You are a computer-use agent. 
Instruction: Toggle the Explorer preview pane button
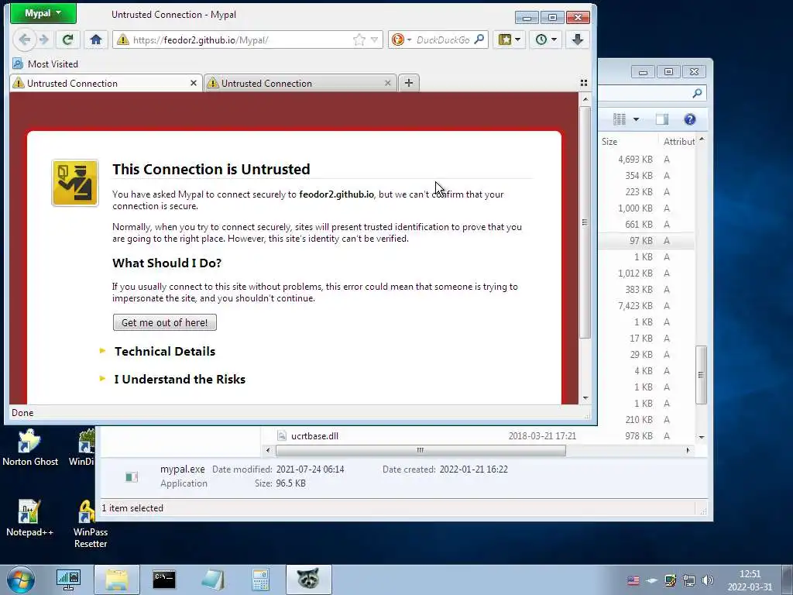[x=661, y=119]
